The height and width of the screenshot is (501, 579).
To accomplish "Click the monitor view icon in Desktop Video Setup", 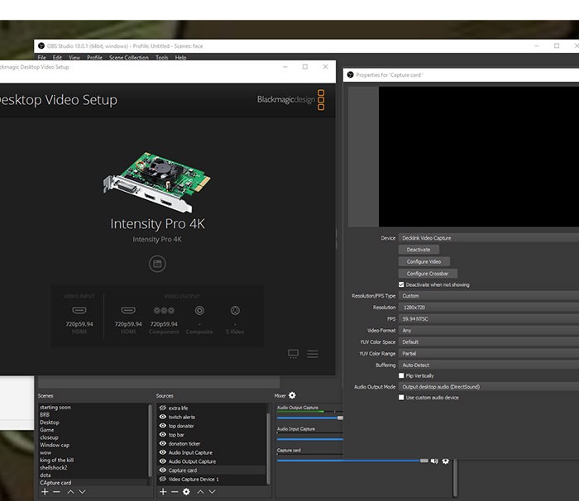I will (293, 354).
